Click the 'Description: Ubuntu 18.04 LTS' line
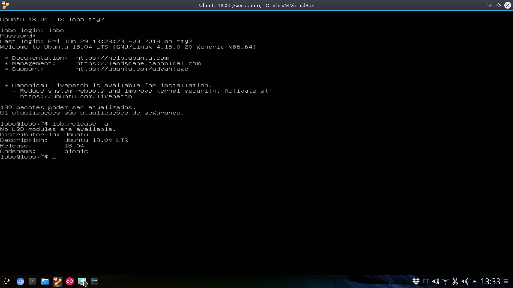 (x=64, y=140)
